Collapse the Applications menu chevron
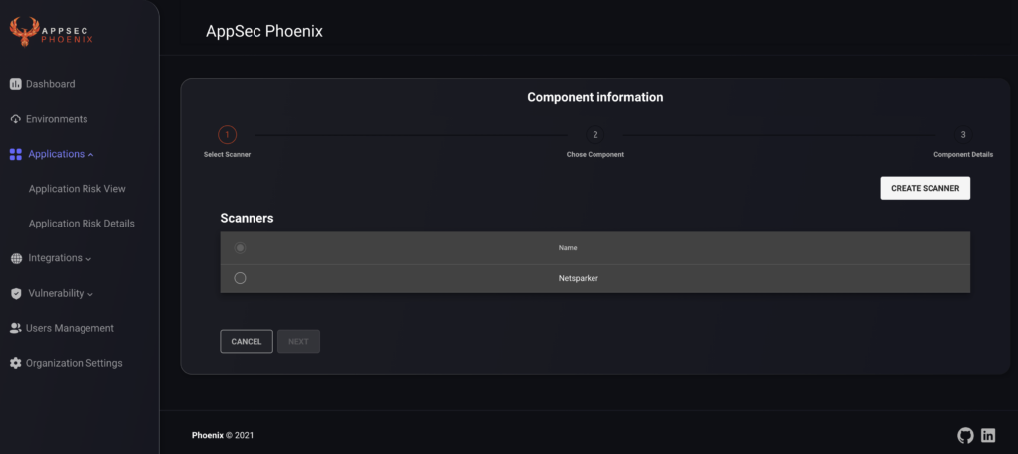This screenshot has height=454, width=1018. click(x=90, y=155)
